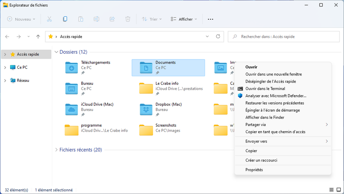The image size is (344, 194).
Task: Choose Ouvrir dans une nouvelle fenêtre
Action: coord(283,74)
